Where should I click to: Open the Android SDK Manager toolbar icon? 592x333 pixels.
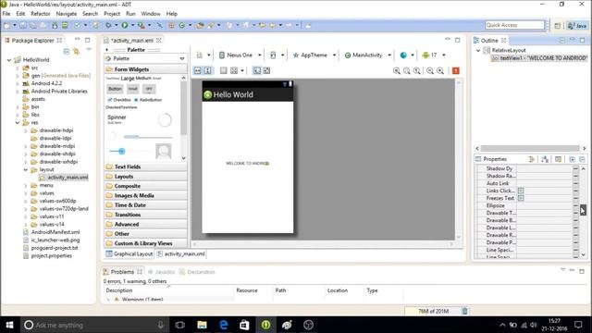click(x=55, y=25)
